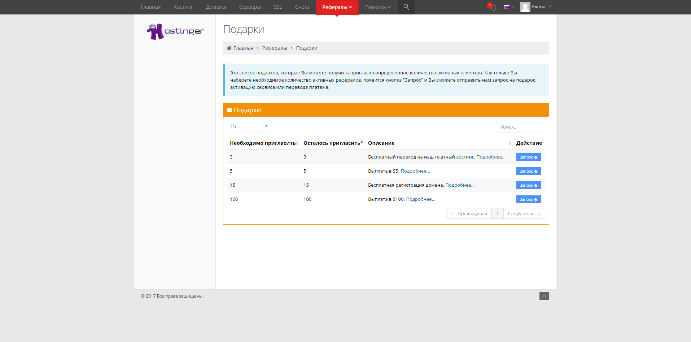This screenshot has width=691, height=342.
Task: Open the site search magnifier
Action: (406, 7)
